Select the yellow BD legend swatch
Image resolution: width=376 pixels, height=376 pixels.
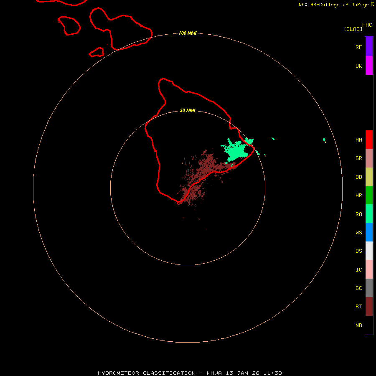369,177
